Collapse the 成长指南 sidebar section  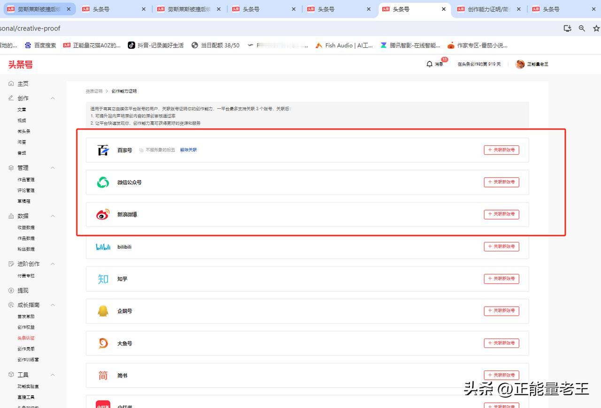tap(53, 305)
